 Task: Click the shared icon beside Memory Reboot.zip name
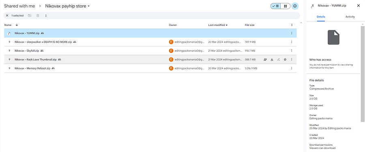coord(53,68)
